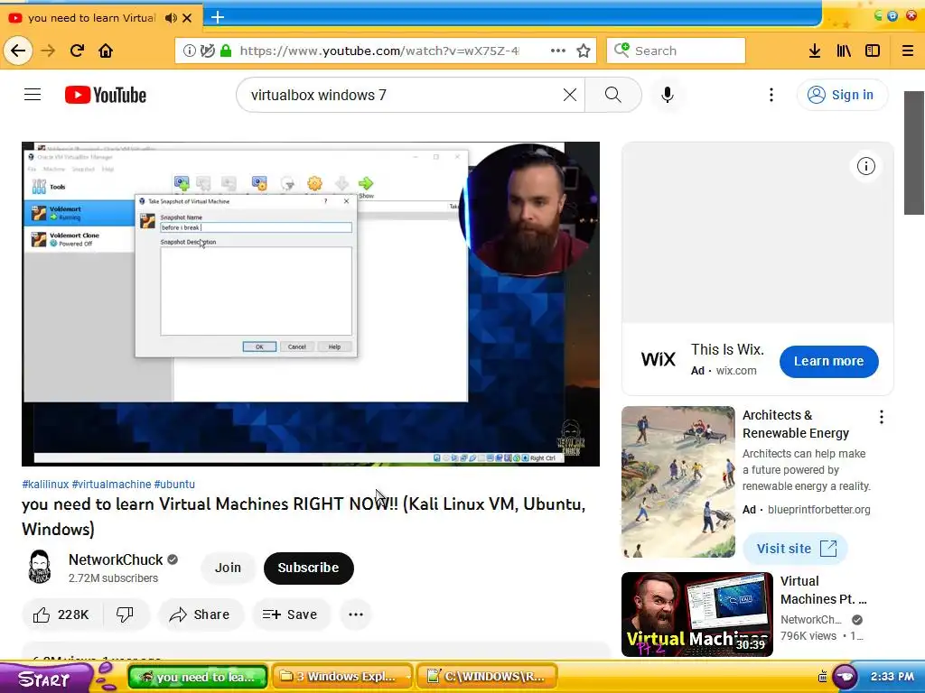Switch to C:\WINDOWS\R... taskbar window

(x=487, y=677)
